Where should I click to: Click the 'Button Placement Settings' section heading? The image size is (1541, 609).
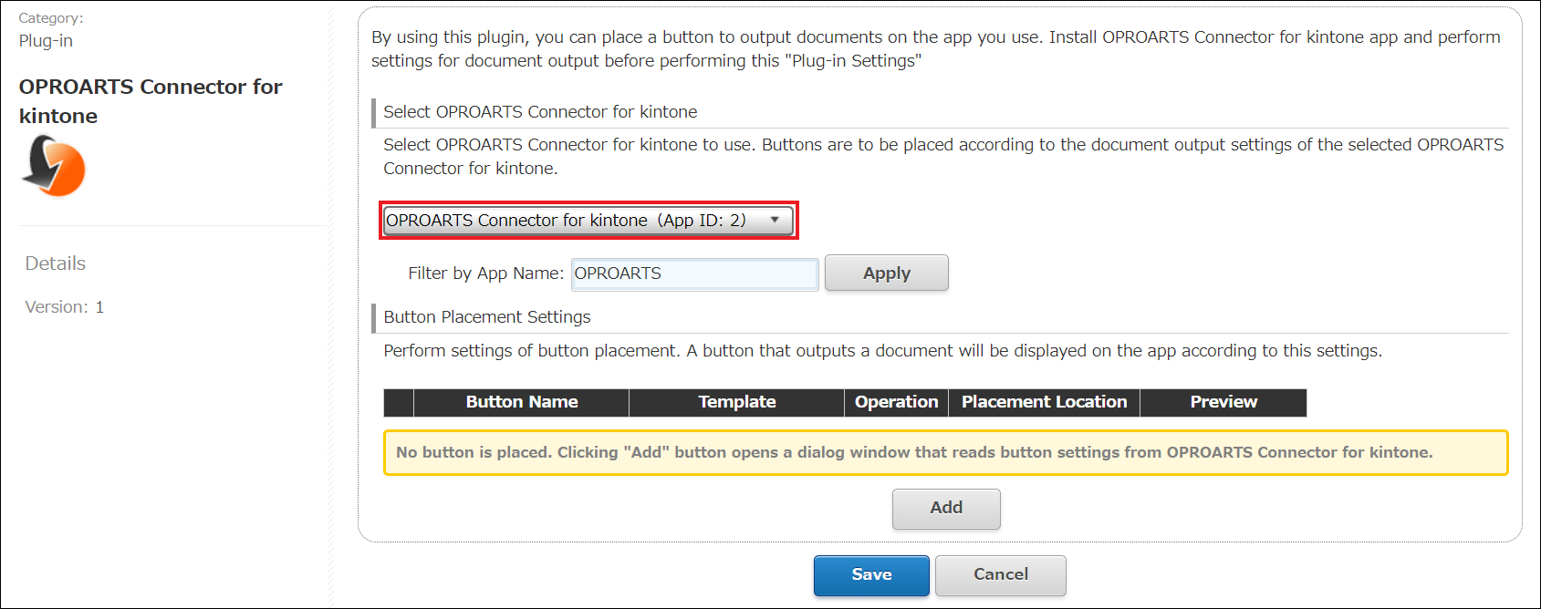click(x=487, y=317)
